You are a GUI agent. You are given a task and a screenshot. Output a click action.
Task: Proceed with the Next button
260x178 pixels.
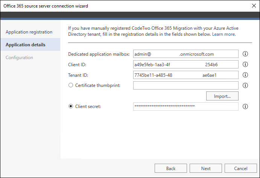pyautogui.click(x=206, y=168)
